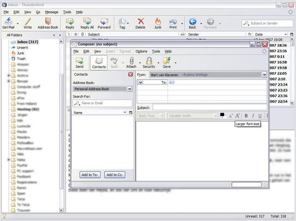The width and height of the screenshot is (296, 221).
Task: Select the Inbox (317) folder
Action: click(x=28, y=42)
